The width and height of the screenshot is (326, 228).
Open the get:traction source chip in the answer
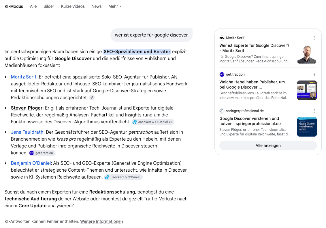42,153
